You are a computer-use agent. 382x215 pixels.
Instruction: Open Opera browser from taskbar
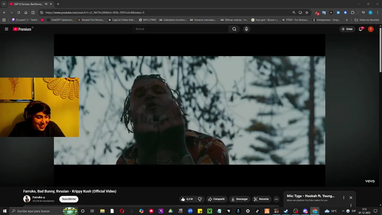coord(122,211)
